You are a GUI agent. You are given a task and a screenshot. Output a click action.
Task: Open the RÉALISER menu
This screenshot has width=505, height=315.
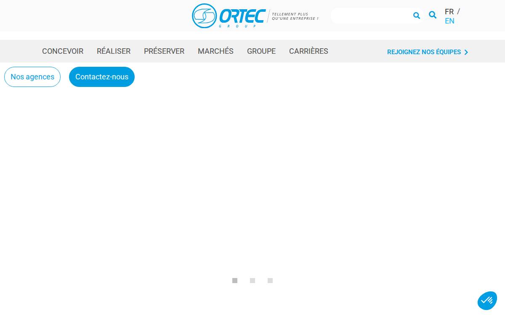tap(114, 51)
